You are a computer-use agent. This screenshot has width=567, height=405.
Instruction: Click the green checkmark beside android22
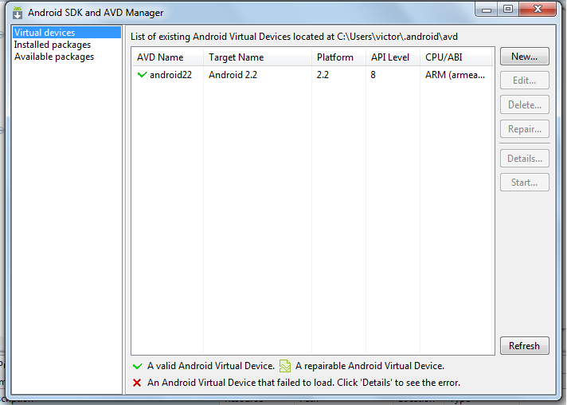142,75
